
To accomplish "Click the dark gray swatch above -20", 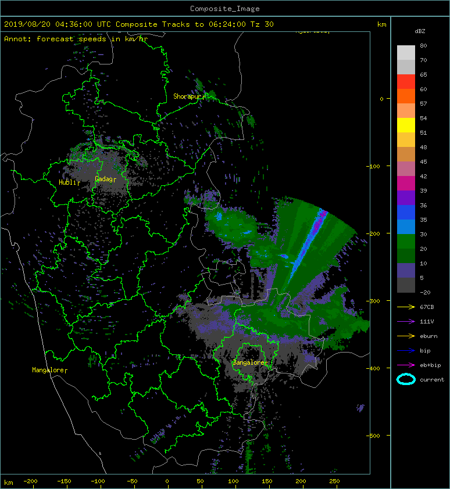I will [406, 285].
